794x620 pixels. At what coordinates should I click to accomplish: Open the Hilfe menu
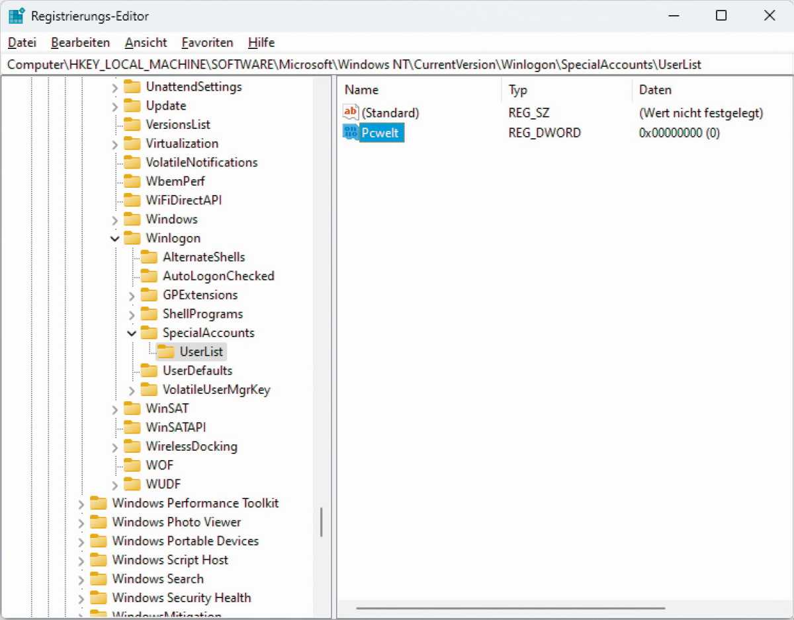(x=261, y=42)
